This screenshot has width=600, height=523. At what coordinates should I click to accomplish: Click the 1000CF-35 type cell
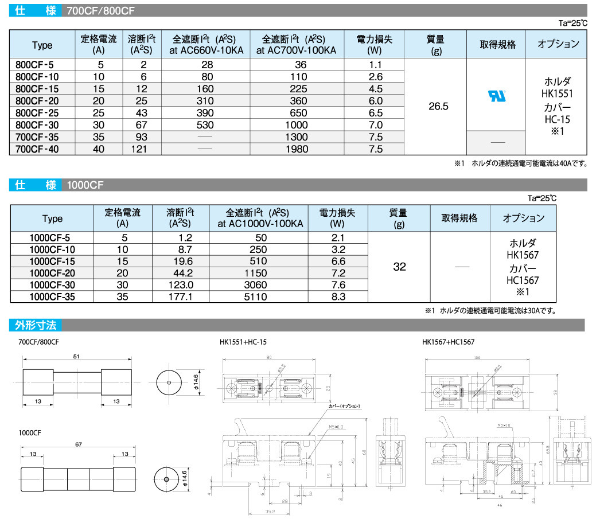click(x=52, y=297)
